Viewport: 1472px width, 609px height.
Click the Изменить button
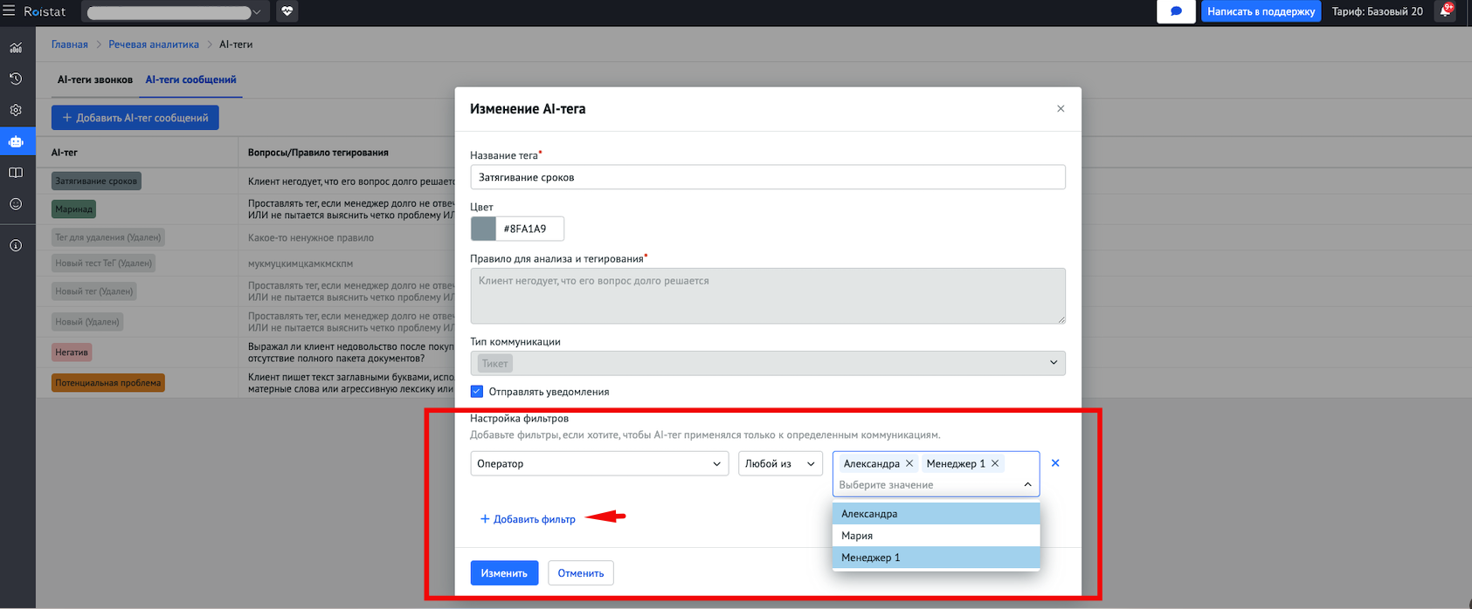(x=504, y=573)
